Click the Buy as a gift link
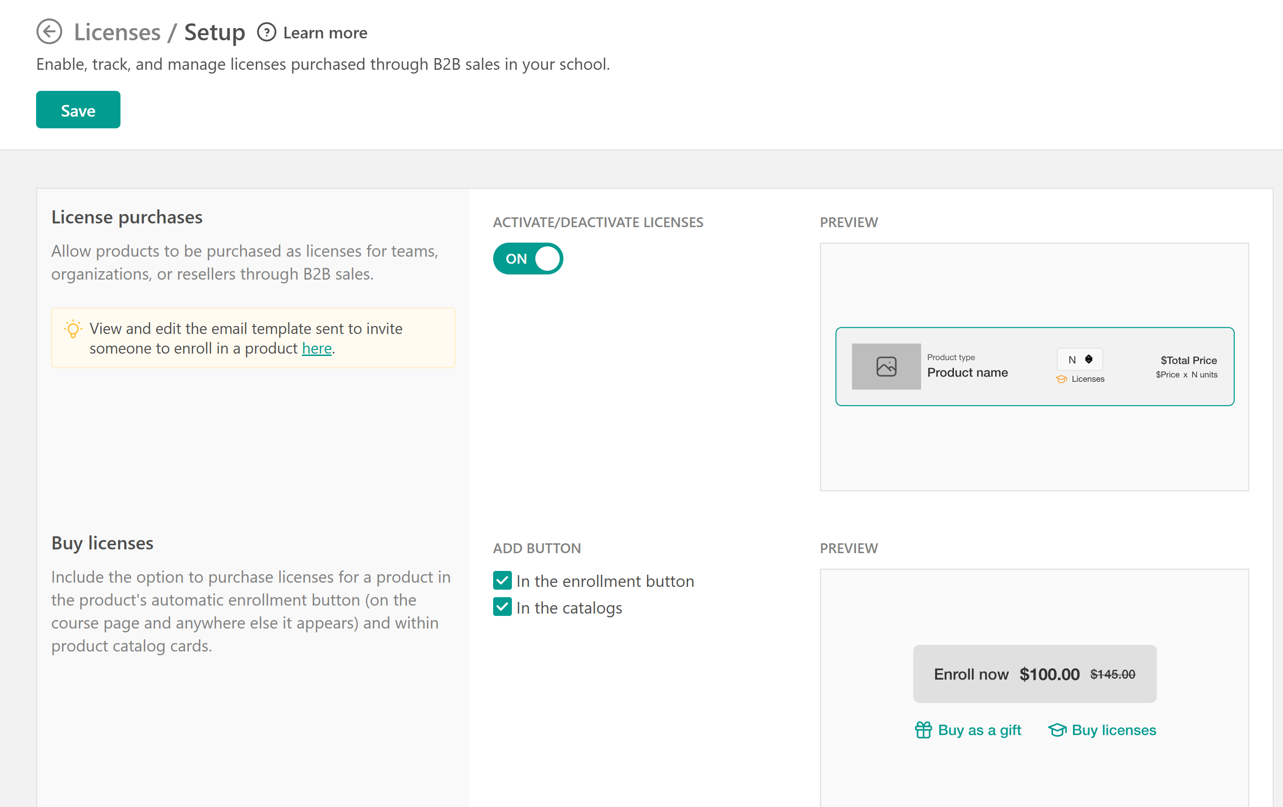Viewport: 1283px width, 807px height. [x=979, y=730]
